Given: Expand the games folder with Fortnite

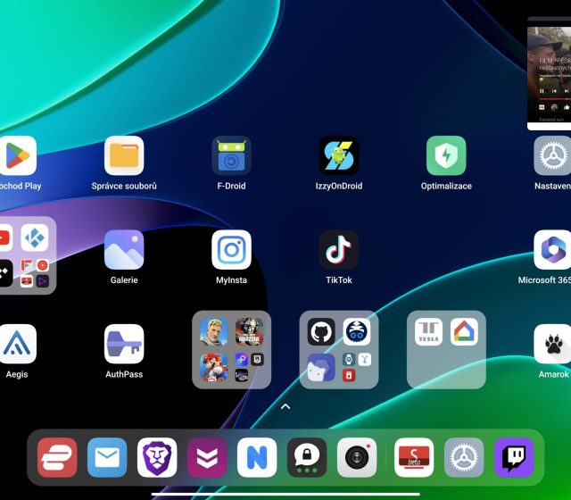Looking at the screenshot, I should [x=232, y=349].
